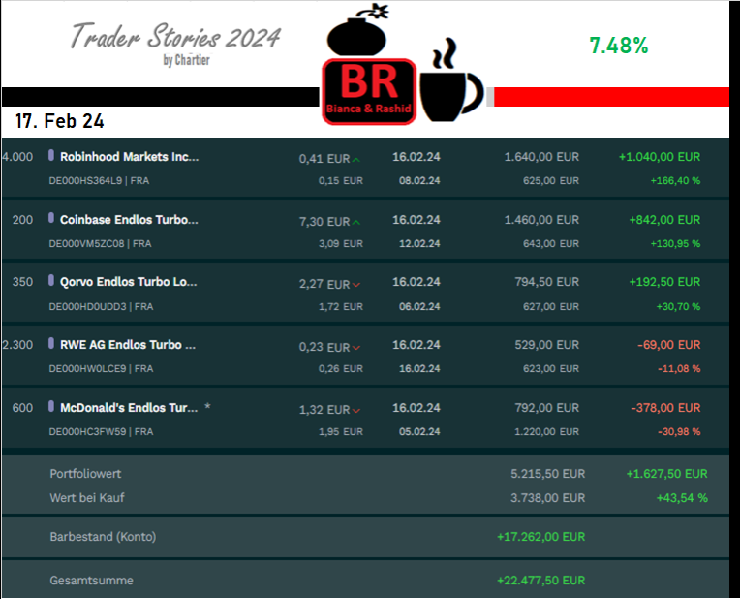Image resolution: width=740 pixels, height=599 pixels.
Task: Click the +166,40 % gain value
Action: pos(675,181)
